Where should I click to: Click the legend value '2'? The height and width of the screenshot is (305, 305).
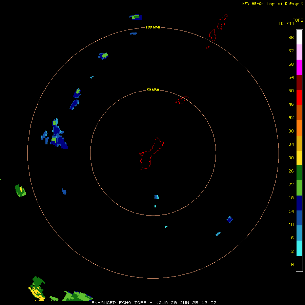(x=292, y=251)
